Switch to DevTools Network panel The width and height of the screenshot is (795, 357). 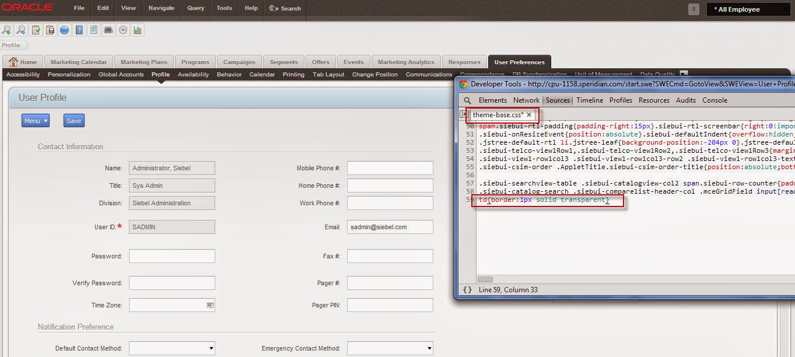pyautogui.click(x=527, y=100)
